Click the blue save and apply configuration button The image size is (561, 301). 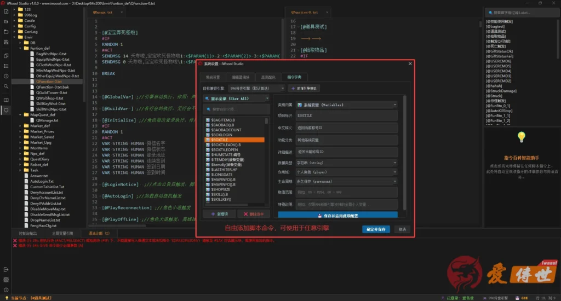point(337,216)
